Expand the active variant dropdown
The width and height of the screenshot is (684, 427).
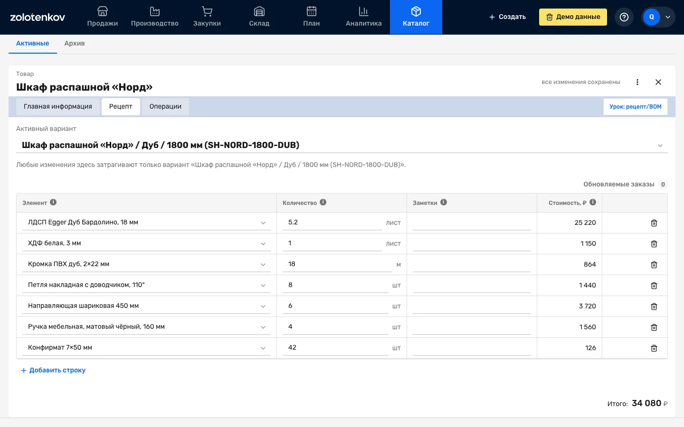click(342, 145)
